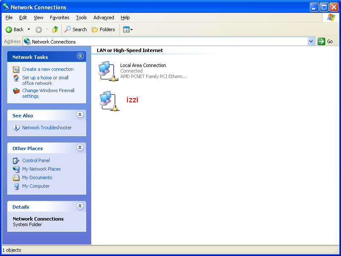
Task: Click the Create a new connection icon
Action: point(16,70)
